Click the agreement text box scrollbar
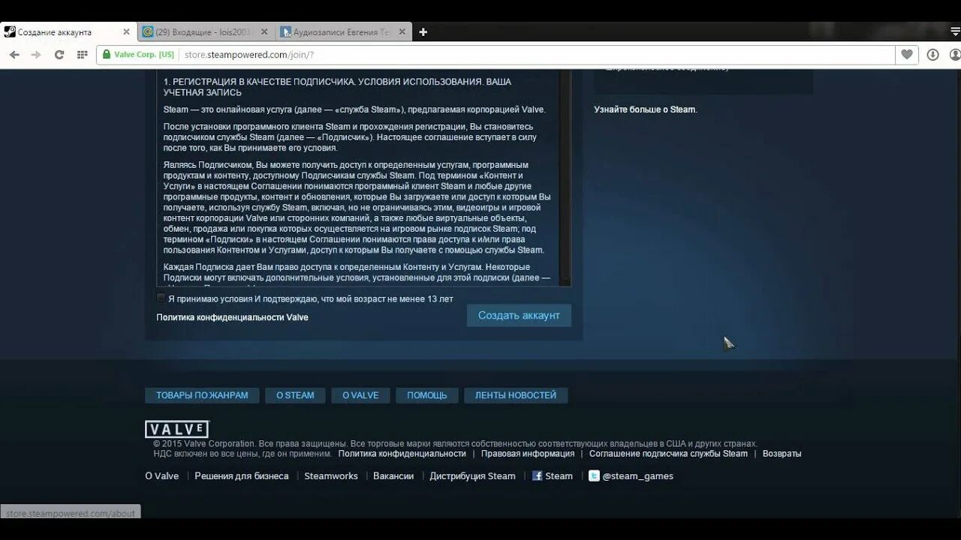The image size is (961, 540). pos(565,178)
